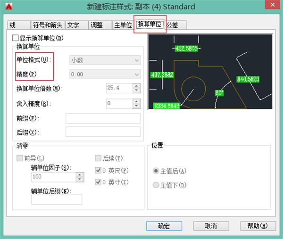283x239 pixels.
Task: Click the 确定 button
Action: (164, 226)
